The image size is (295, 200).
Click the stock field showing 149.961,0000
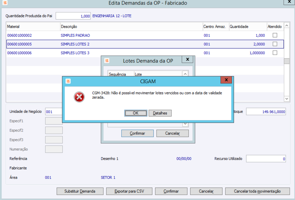pyautogui.click(x=266, y=112)
